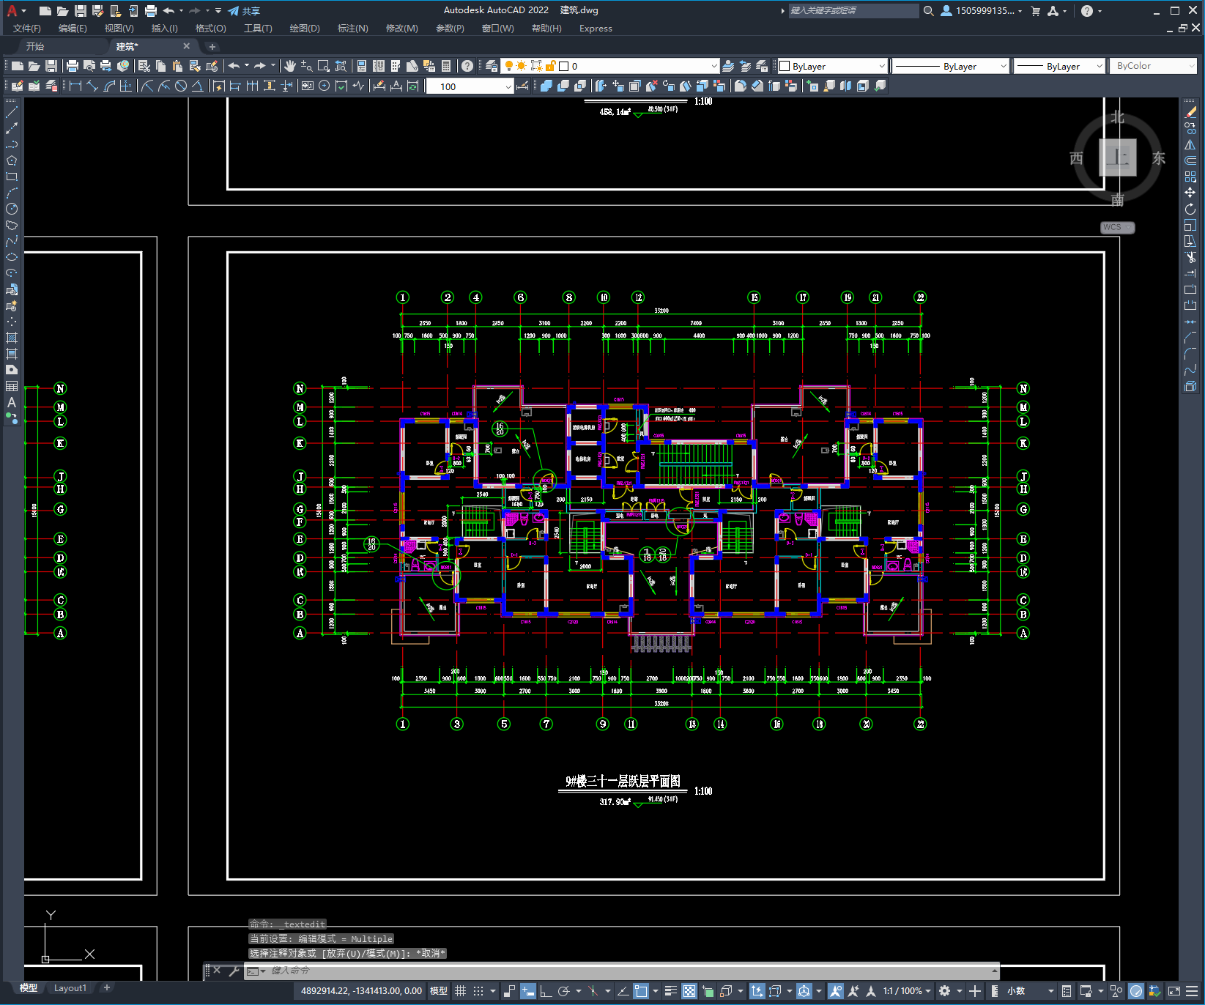Click the QuickCalc calculator icon
Image resolution: width=1205 pixels, height=1005 pixels.
tap(446, 66)
